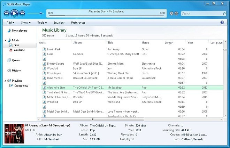The height and width of the screenshot is (148, 230).
Task: Open the Equalizer
Action: 59,23
